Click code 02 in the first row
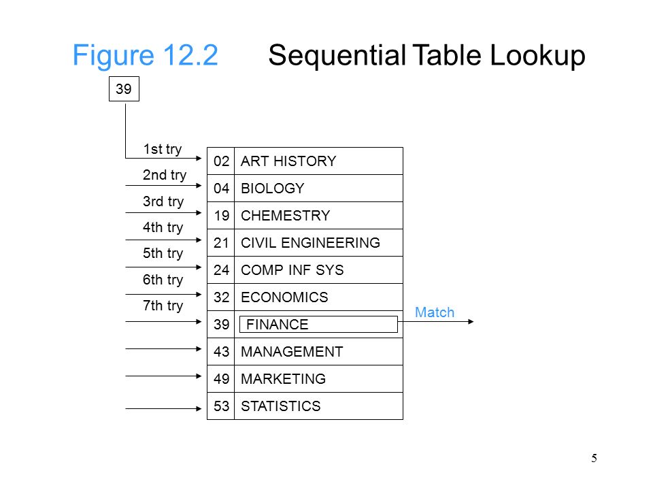The image size is (653, 490). point(221,161)
